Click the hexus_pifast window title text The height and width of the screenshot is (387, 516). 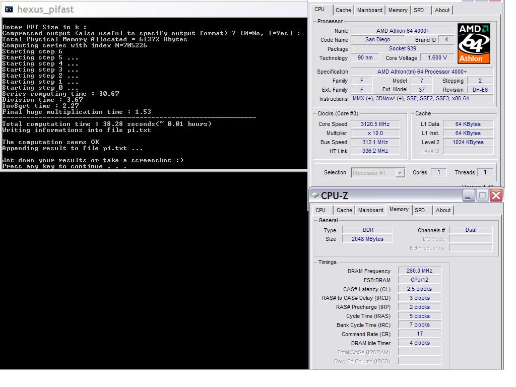pyautogui.click(x=45, y=9)
